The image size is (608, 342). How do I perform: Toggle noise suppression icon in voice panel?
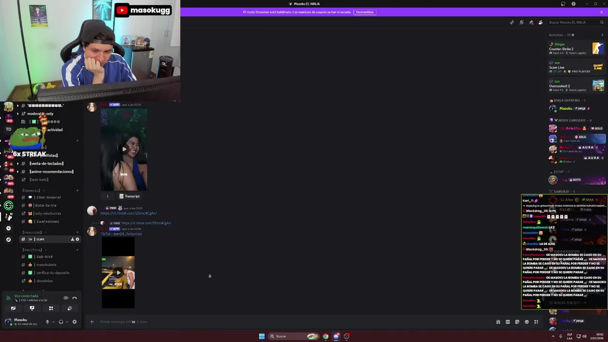coord(66,298)
